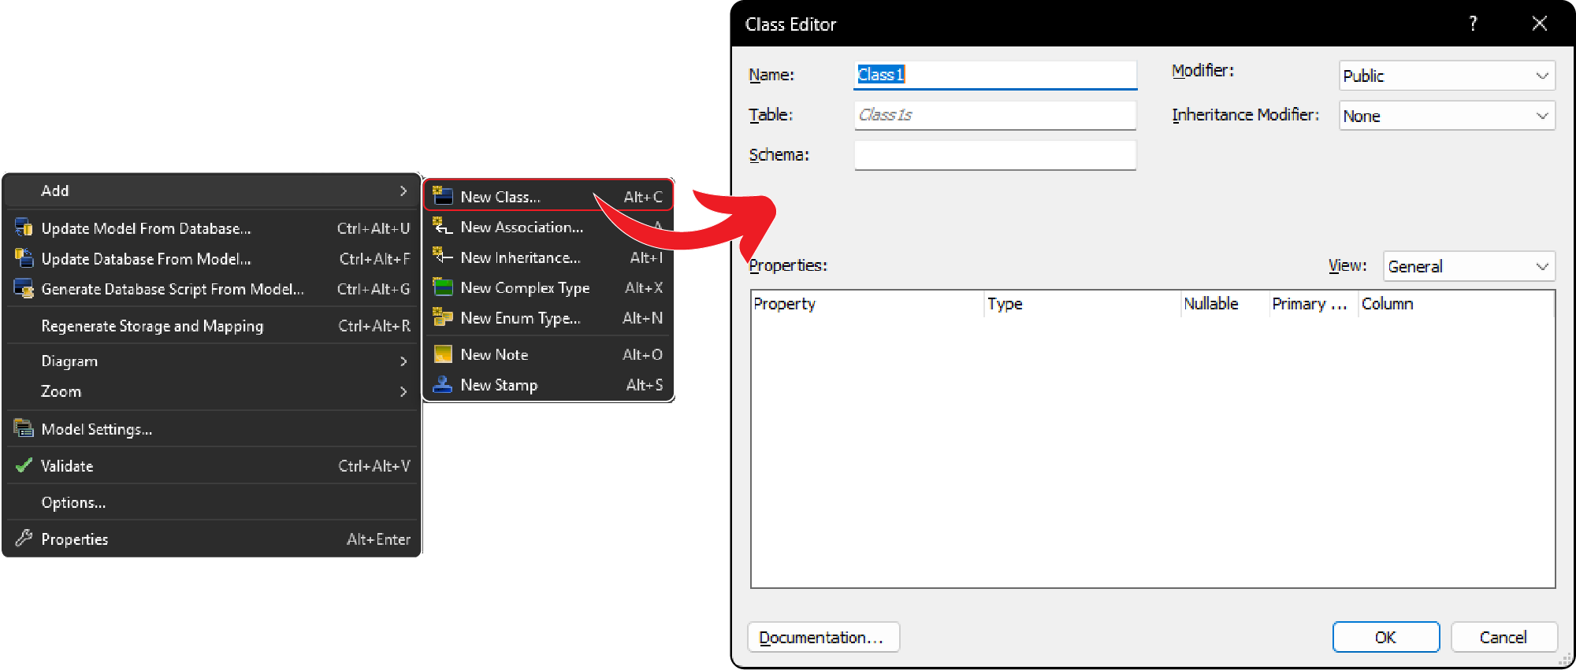Expand the Diagram submenu arrow
The height and width of the screenshot is (670, 1576).
(x=403, y=361)
